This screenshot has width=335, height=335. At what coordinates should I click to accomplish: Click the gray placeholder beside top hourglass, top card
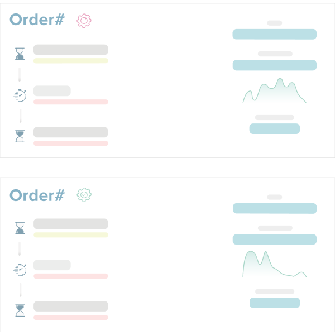(x=70, y=50)
